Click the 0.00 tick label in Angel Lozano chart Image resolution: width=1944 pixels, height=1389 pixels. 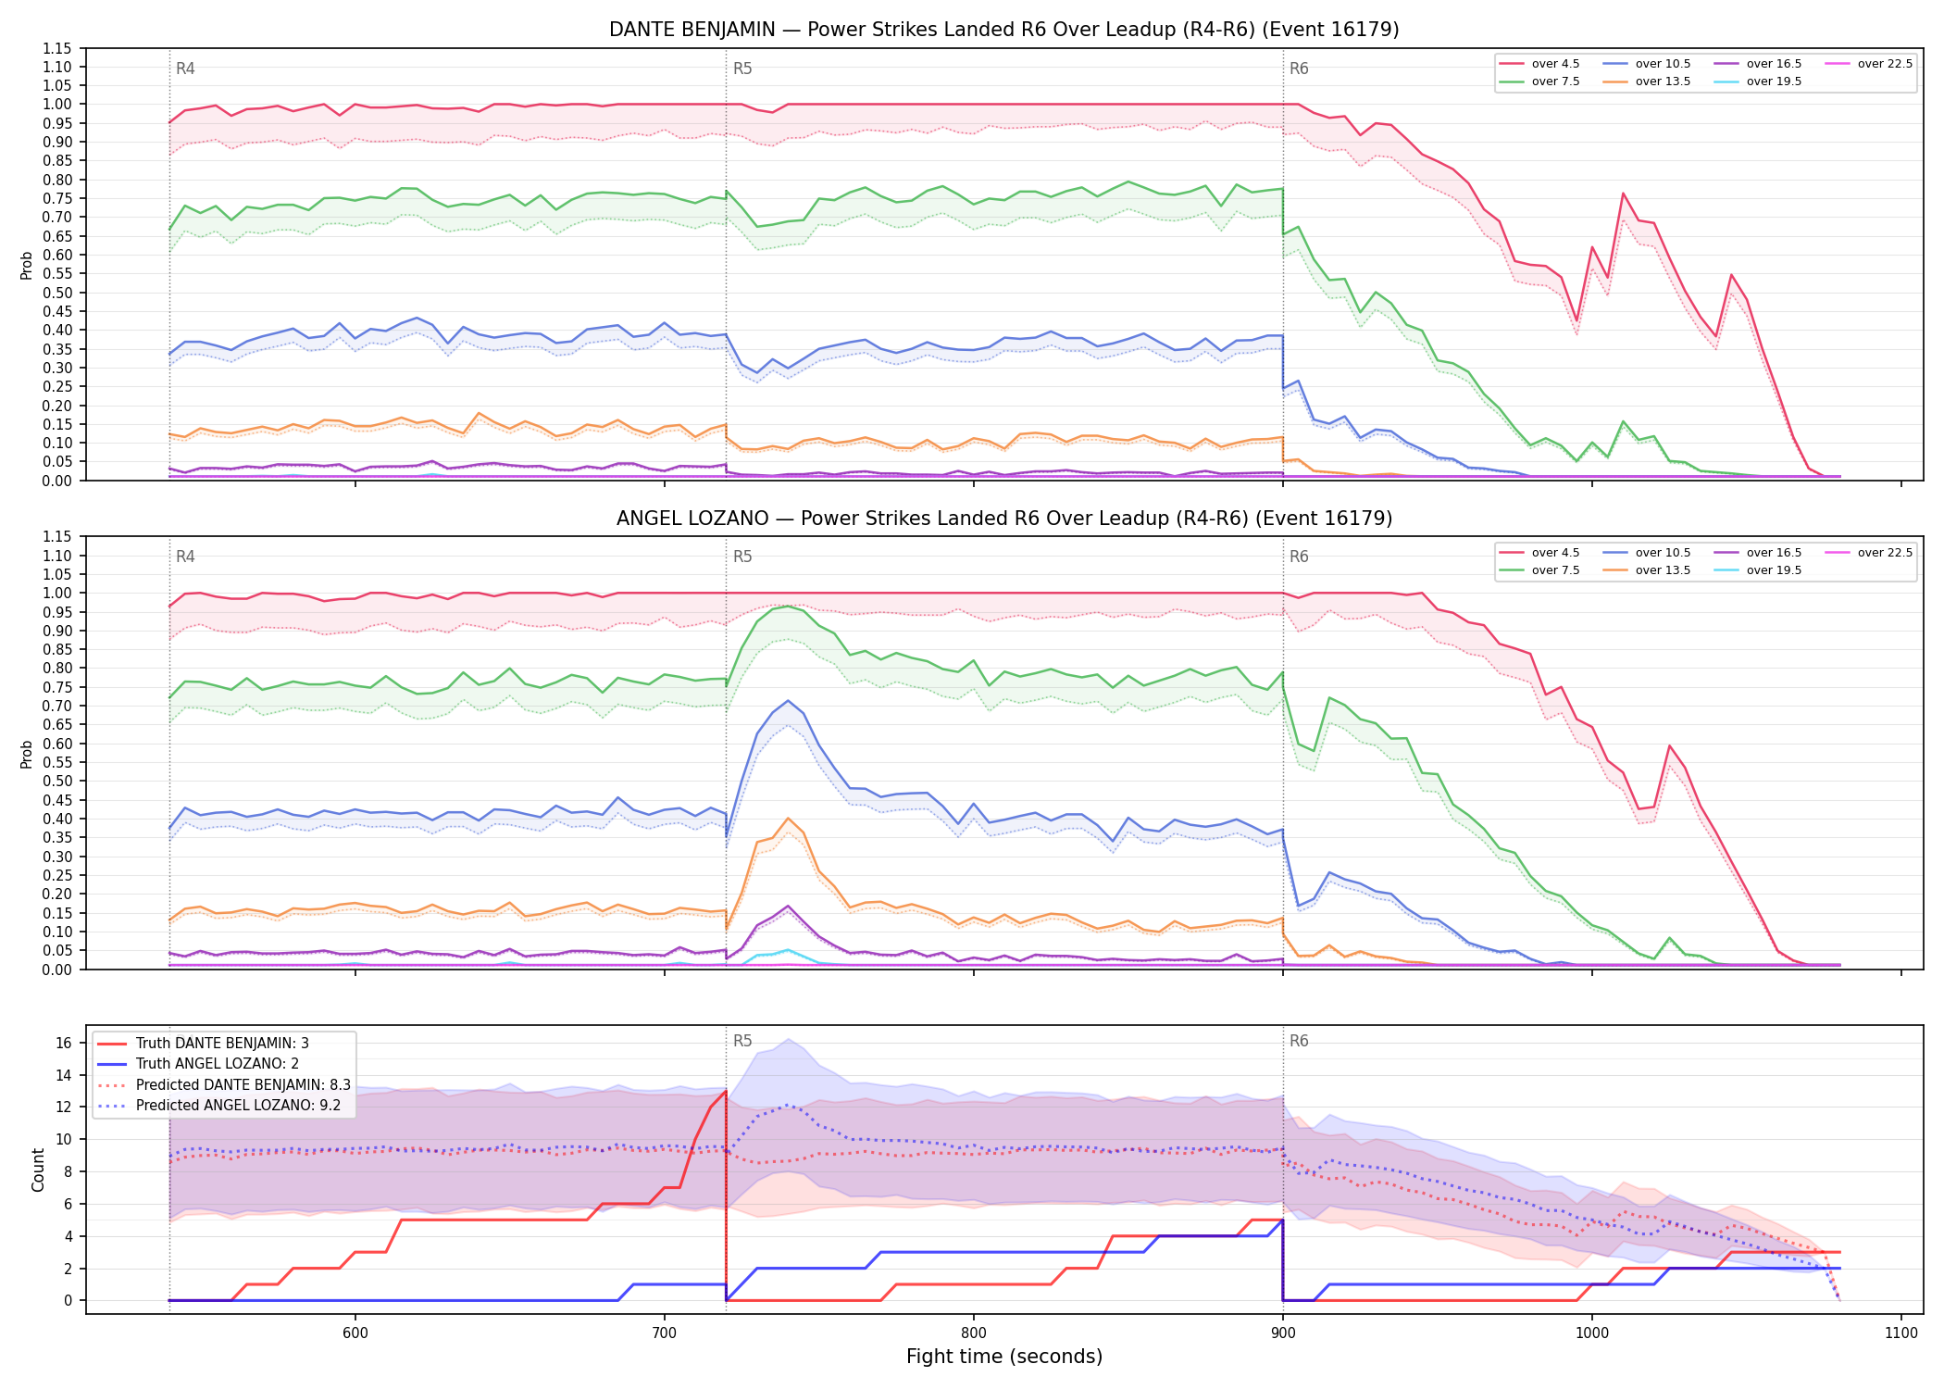coord(57,970)
